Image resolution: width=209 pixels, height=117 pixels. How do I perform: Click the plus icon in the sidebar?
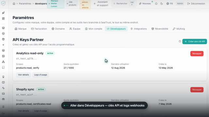pos(3,45)
